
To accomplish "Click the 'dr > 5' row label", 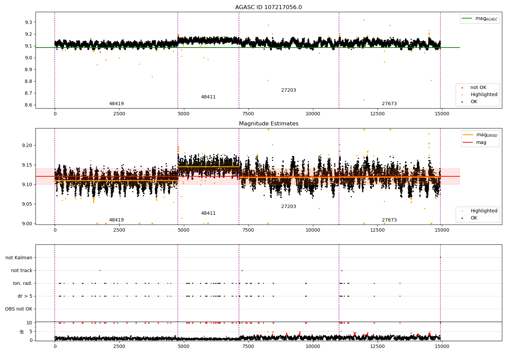I will (x=25, y=296).
